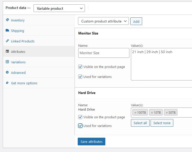The height and width of the screenshot is (152, 192).
Task: Uncheck Hard Drive visible on product page
Action: tap(80, 117)
